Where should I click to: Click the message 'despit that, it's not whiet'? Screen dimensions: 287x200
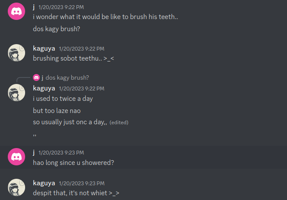76,193
